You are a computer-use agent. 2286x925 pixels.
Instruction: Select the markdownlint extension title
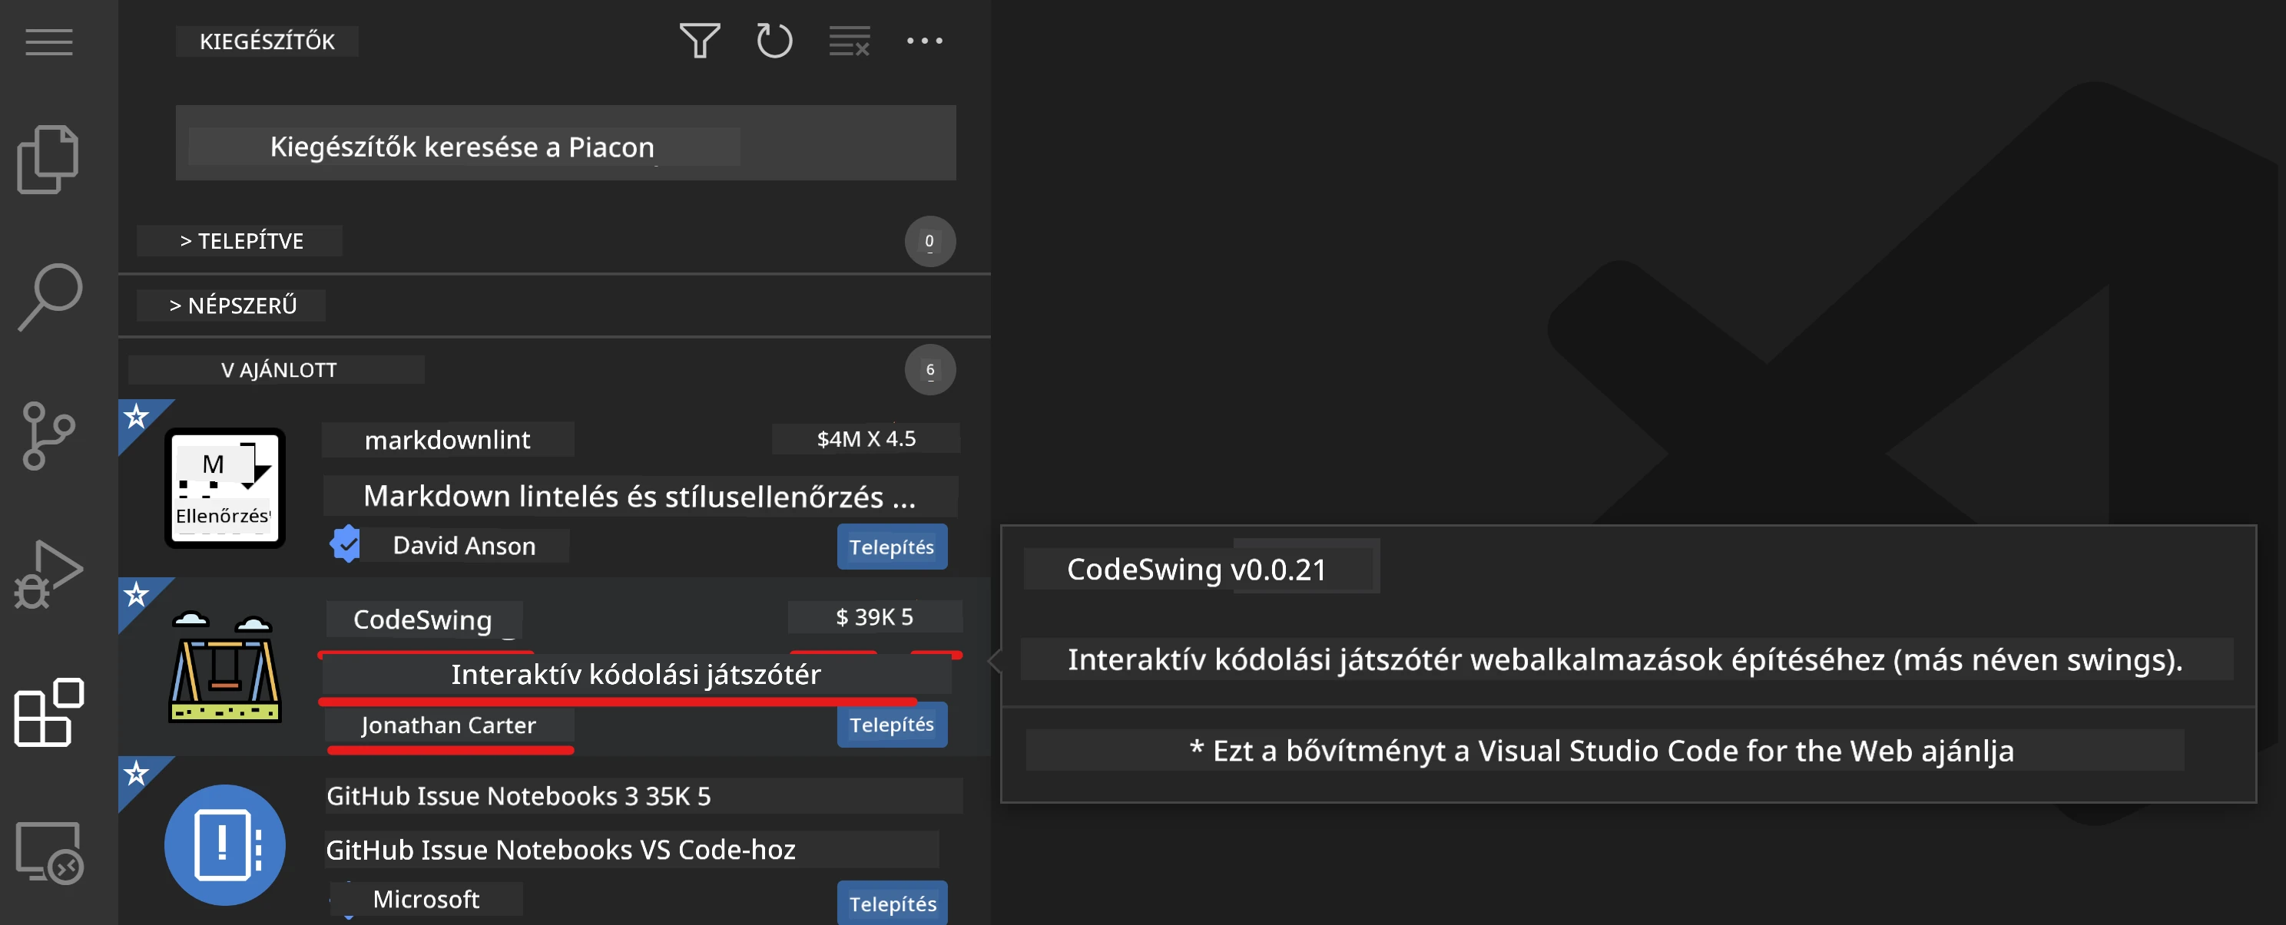click(447, 440)
